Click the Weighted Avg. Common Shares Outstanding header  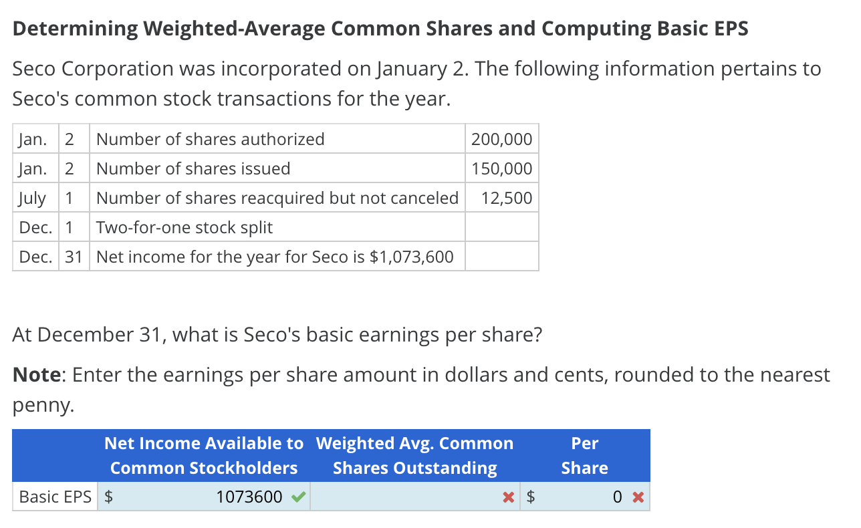pos(415,455)
